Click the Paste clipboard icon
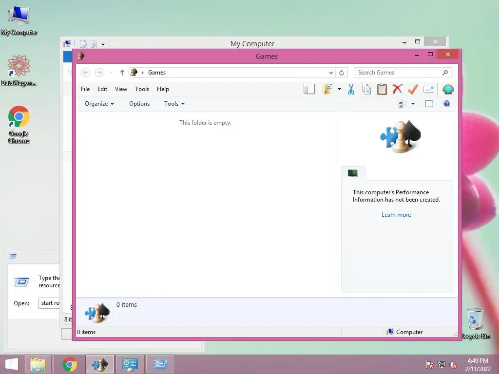499x374 pixels. tap(382, 90)
